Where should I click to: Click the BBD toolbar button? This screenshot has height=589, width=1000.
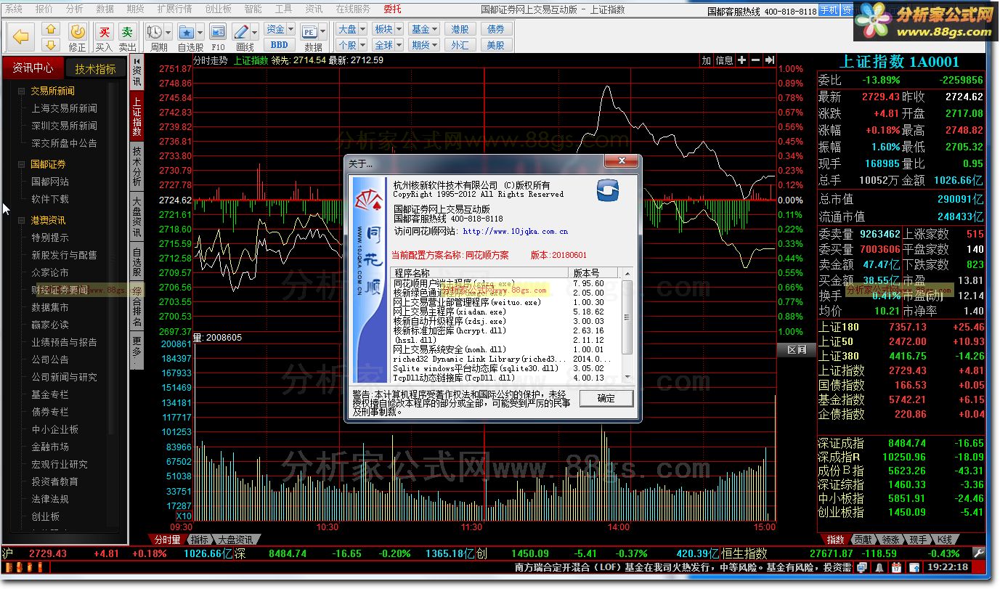[279, 45]
